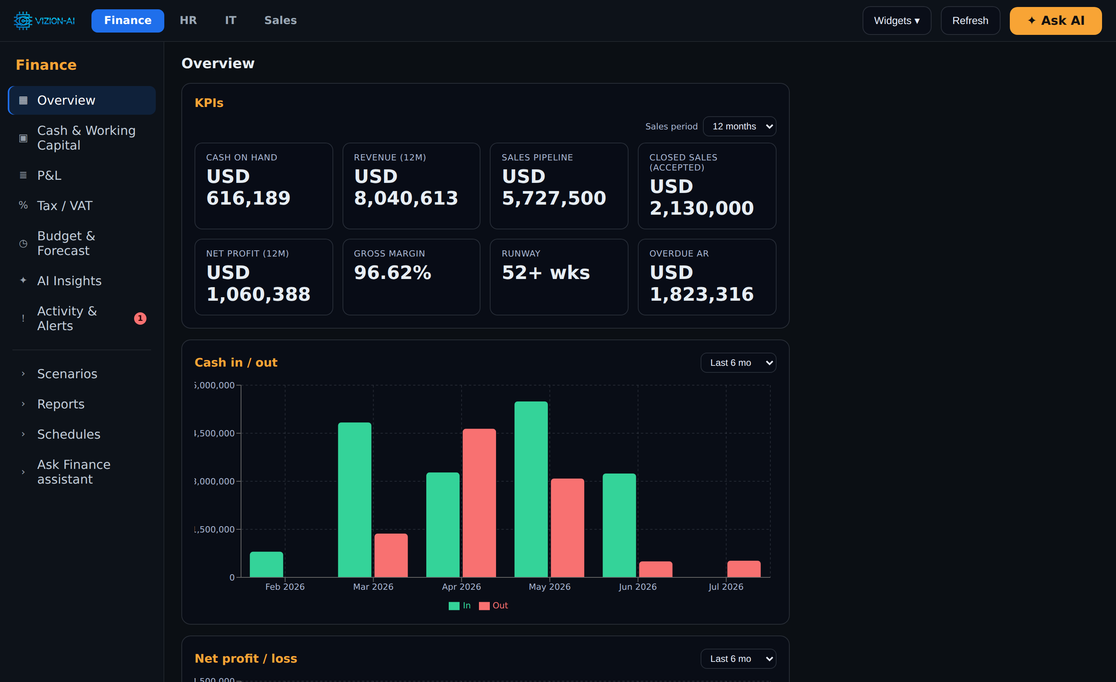Click the Runway 52+ wks card
This screenshot has height=682, width=1116.
tap(559, 277)
